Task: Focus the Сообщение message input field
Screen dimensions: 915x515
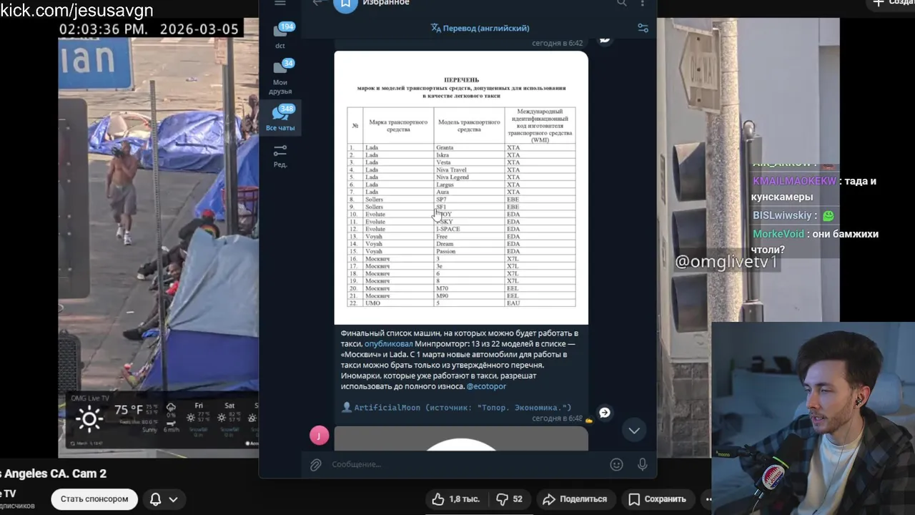Action: pos(465,465)
